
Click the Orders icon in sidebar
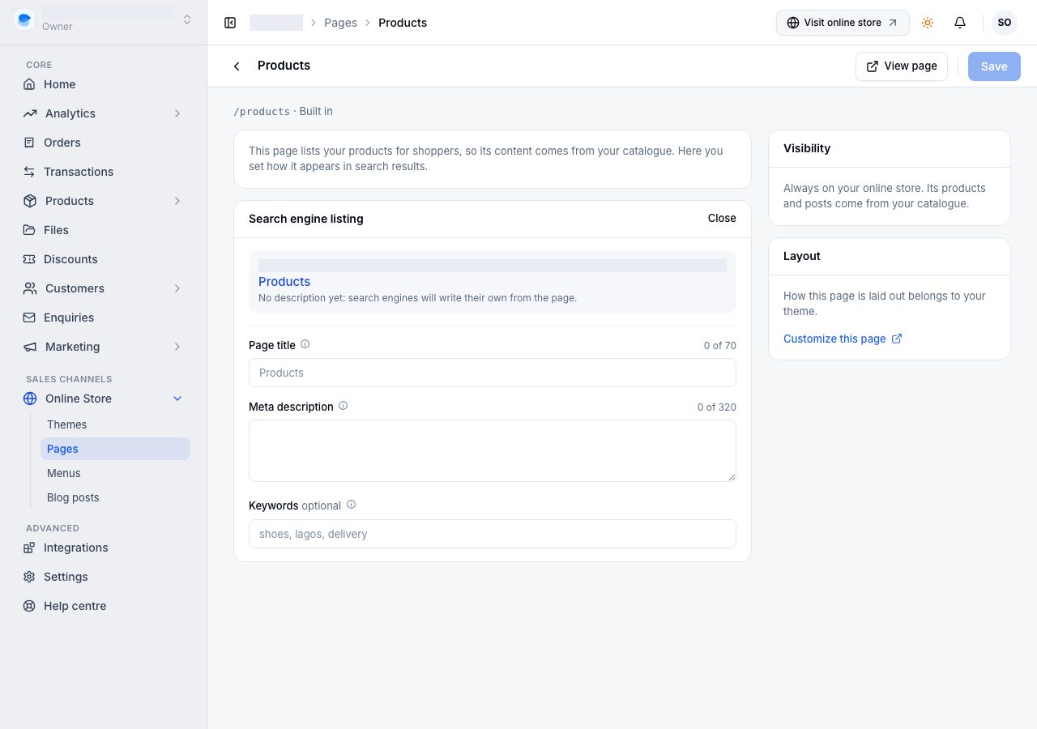[x=29, y=143]
